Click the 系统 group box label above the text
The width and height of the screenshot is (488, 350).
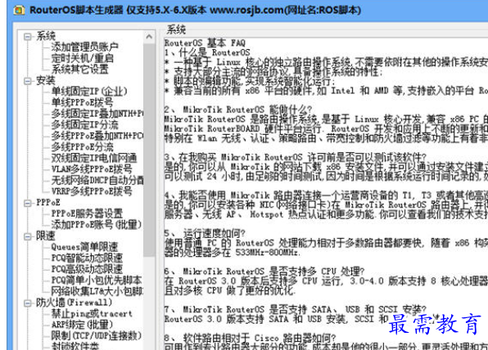(176, 29)
